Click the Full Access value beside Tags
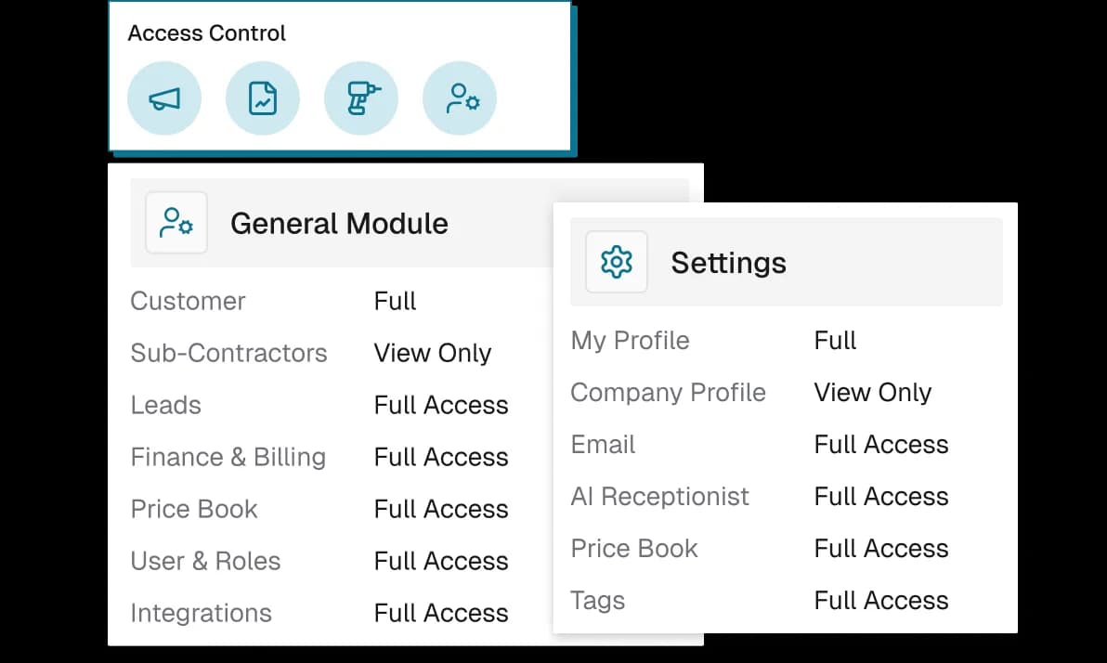This screenshot has height=663, width=1107. [880, 600]
